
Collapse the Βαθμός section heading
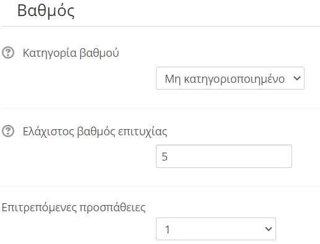[x=46, y=11]
